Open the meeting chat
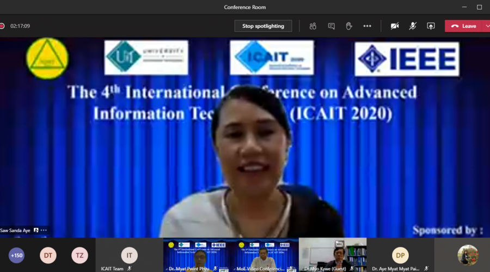 [331, 26]
